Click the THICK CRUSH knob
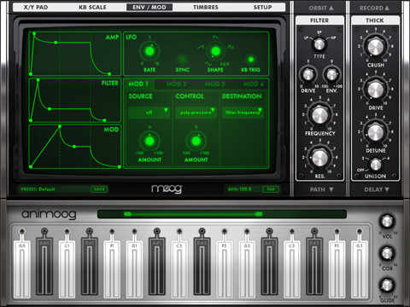Image resolution: width=410 pixels, height=307 pixels. 376,47
